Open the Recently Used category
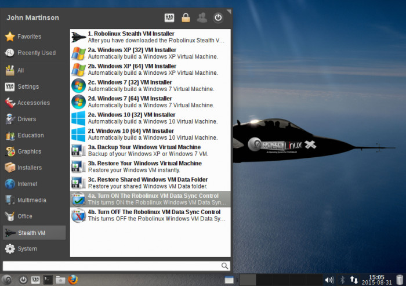 (34, 53)
